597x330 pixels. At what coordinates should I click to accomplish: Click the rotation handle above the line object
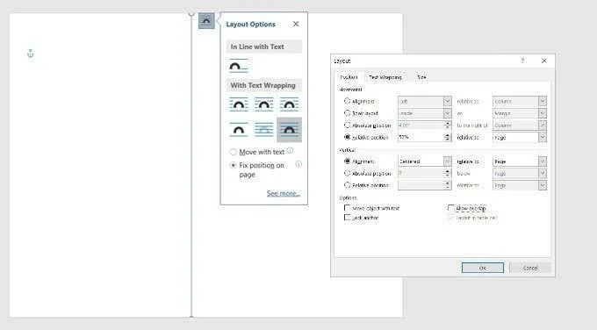click(191, 13)
